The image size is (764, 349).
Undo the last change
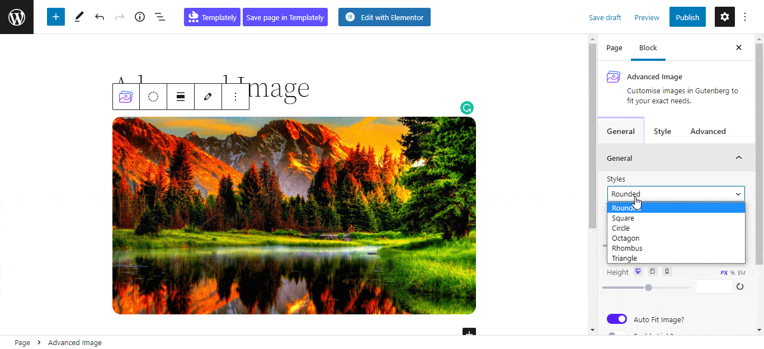tap(100, 17)
